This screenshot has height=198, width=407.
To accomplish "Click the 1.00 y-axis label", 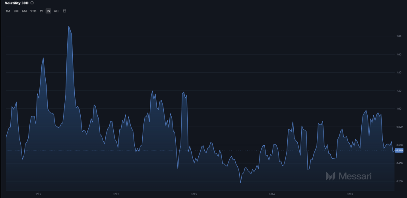I will (x=399, y=109).
